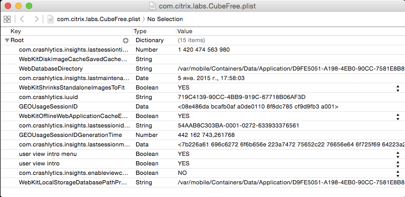Click No Selection in jump bar
This screenshot has height=197, width=405.
point(165,19)
